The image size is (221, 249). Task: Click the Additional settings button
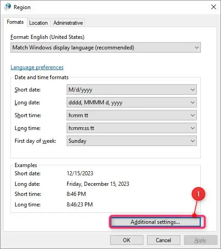[x=155, y=222]
